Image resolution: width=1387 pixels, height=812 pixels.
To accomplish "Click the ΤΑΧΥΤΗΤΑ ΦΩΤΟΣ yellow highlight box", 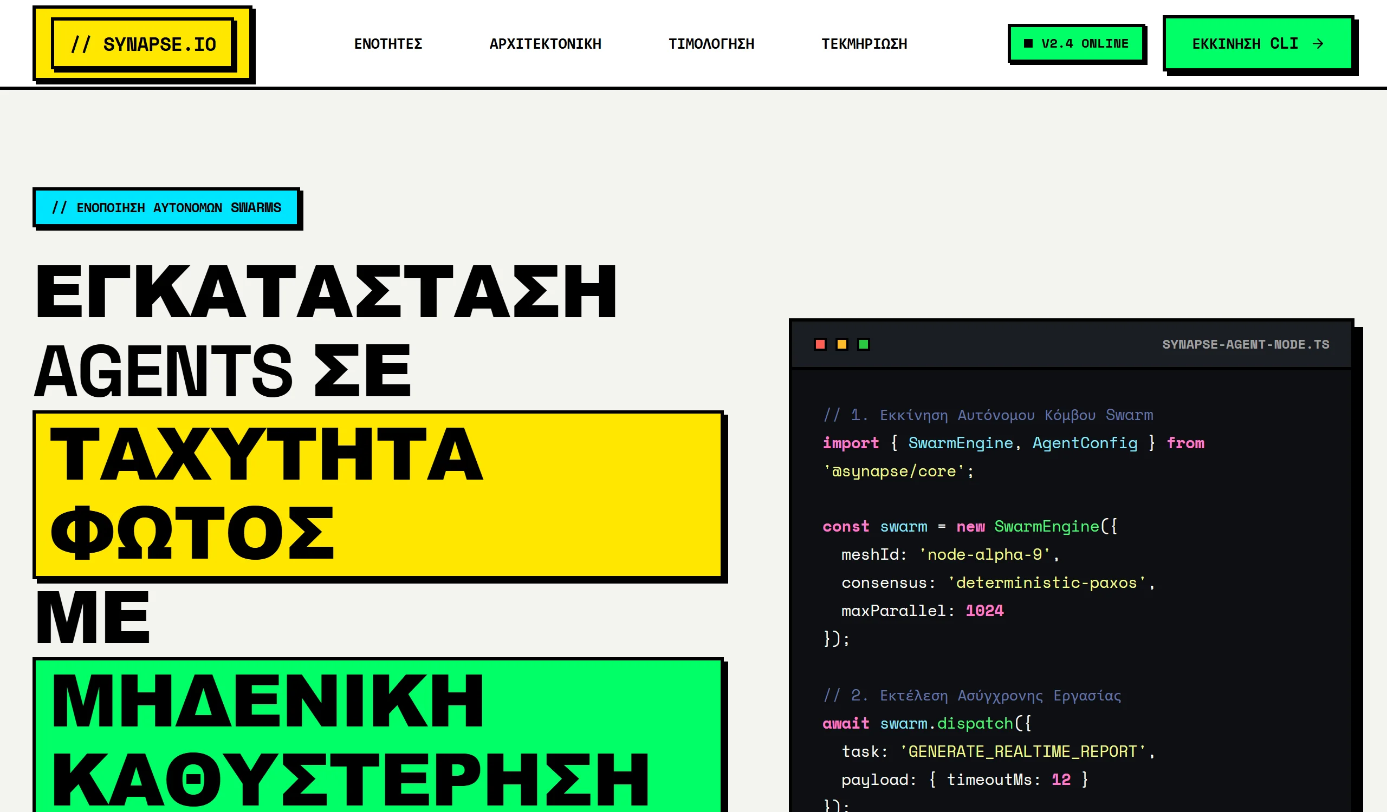I will (378, 495).
